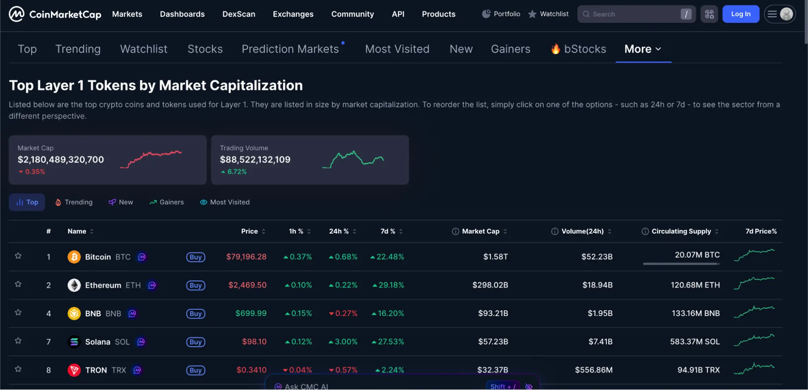
Task: Click the Log In button
Action: tap(740, 14)
